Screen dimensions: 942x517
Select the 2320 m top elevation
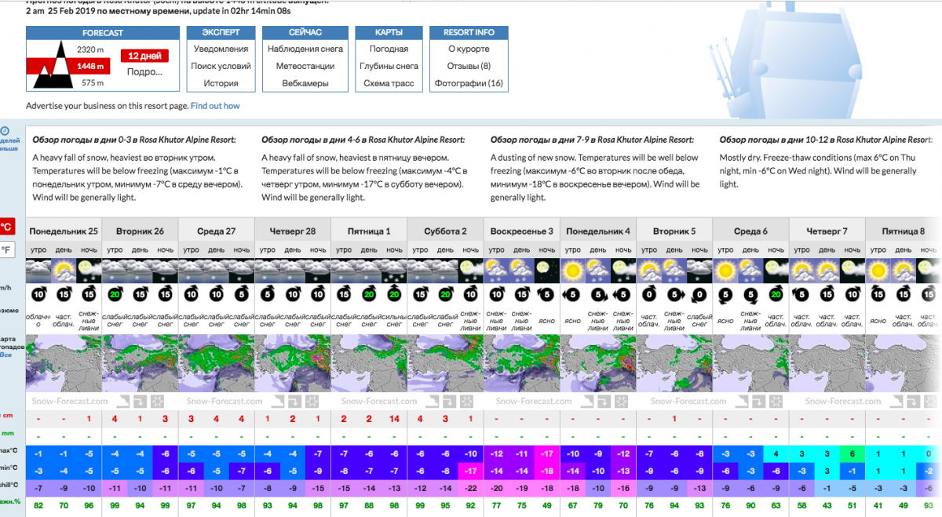click(90, 49)
